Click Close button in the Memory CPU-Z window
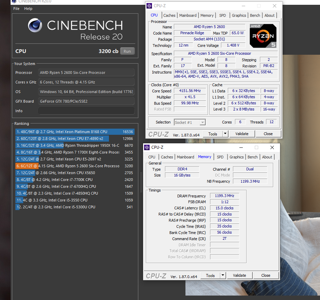320x300 pixels. [x=265, y=275]
